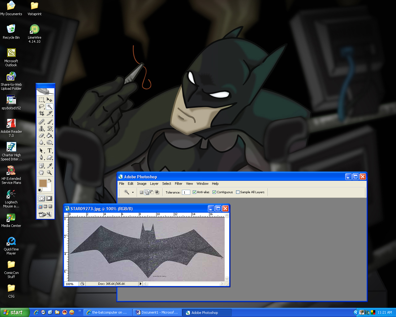Click the feather logo atop the toolbox
396x317 pixels.
45,92
